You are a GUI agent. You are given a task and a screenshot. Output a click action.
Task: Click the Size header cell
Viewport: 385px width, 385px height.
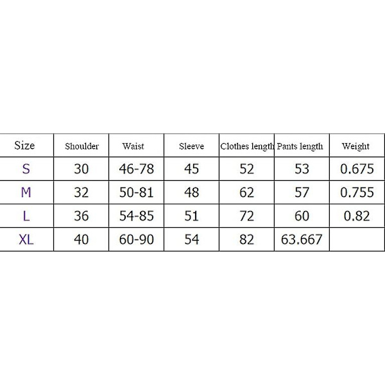click(26, 146)
